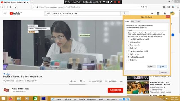Open the Entrada menu in VM toolbar
The width and height of the screenshot is (180, 101).
[82, 99]
